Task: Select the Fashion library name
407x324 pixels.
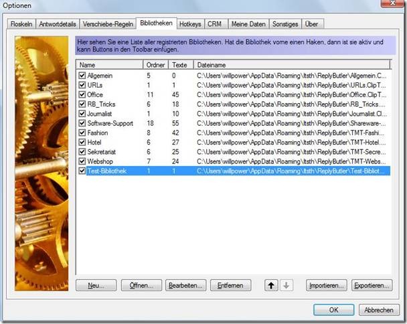Action: (98, 133)
